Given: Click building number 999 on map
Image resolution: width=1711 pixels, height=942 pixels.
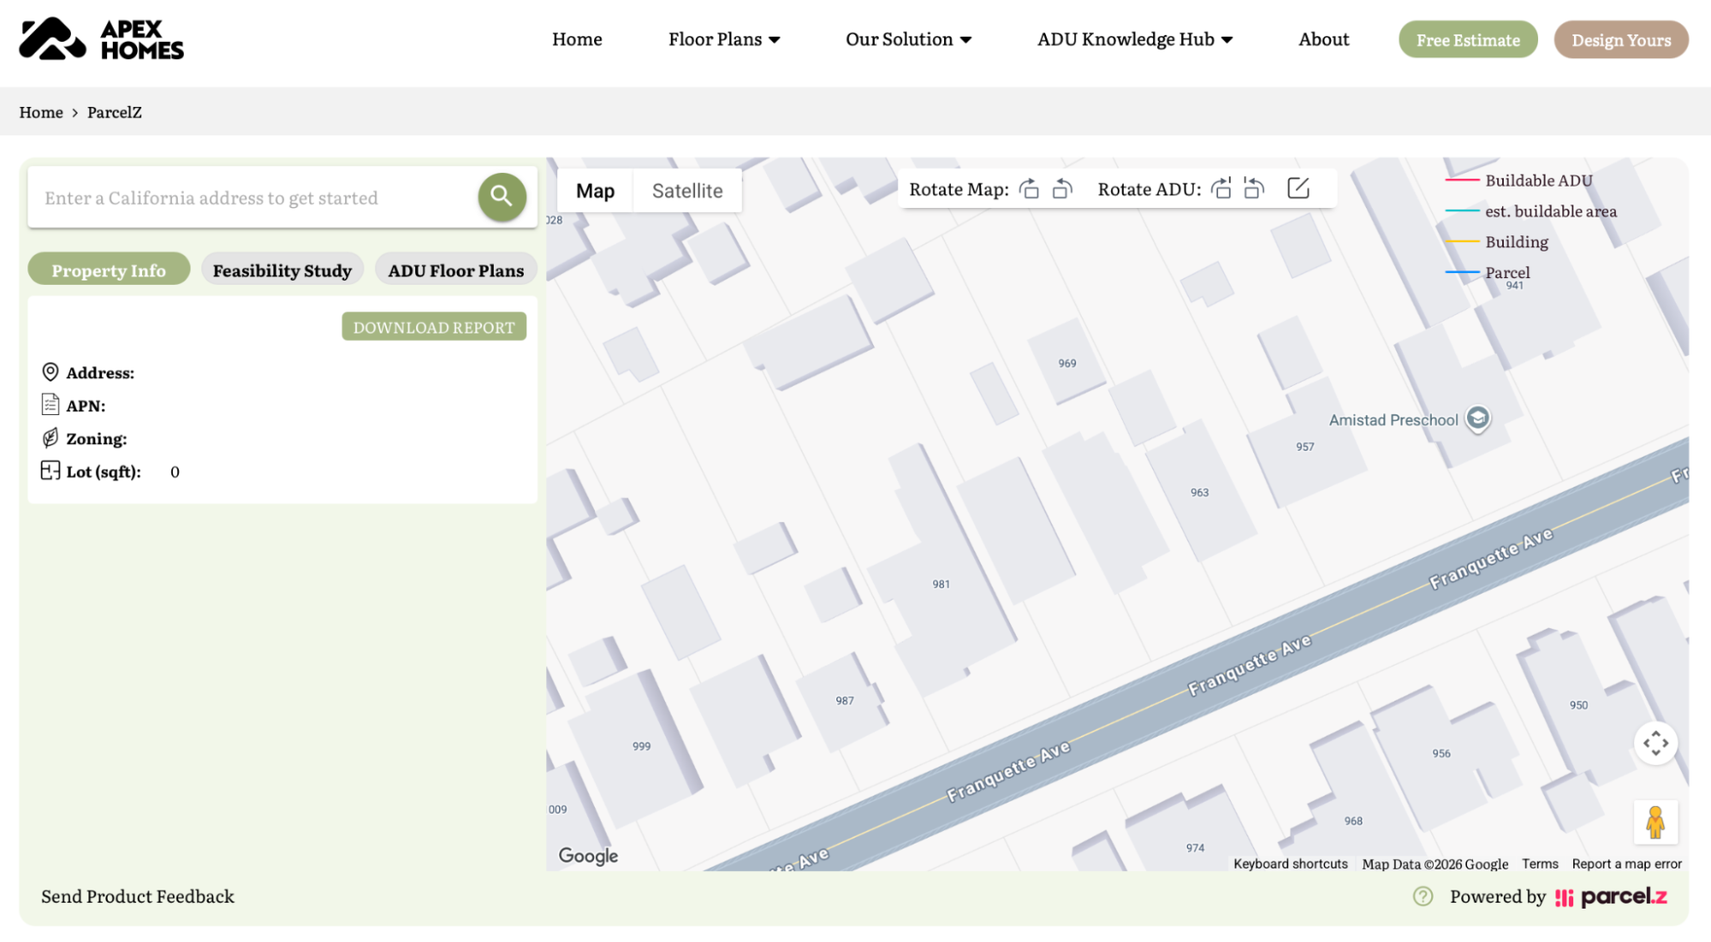Looking at the screenshot, I should click(641, 746).
